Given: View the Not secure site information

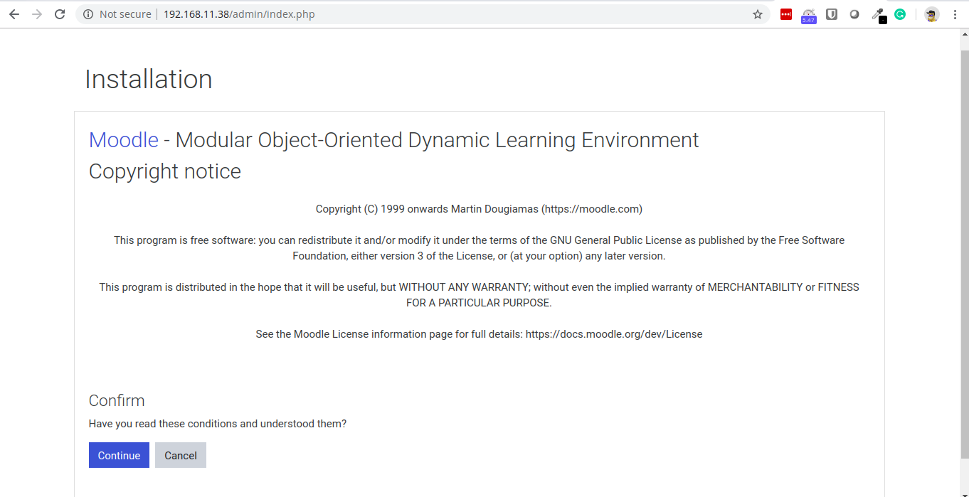Looking at the screenshot, I should click(x=117, y=14).
